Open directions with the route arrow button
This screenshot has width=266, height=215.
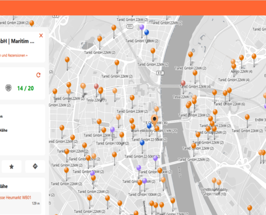point(35,167)
